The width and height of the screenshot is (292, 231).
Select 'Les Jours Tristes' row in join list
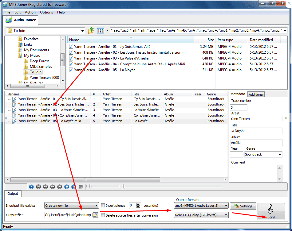point(116,104)
